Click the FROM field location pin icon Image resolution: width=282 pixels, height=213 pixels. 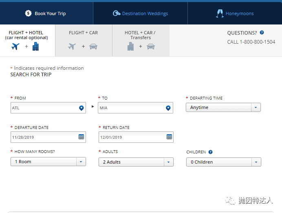[81, 108]
